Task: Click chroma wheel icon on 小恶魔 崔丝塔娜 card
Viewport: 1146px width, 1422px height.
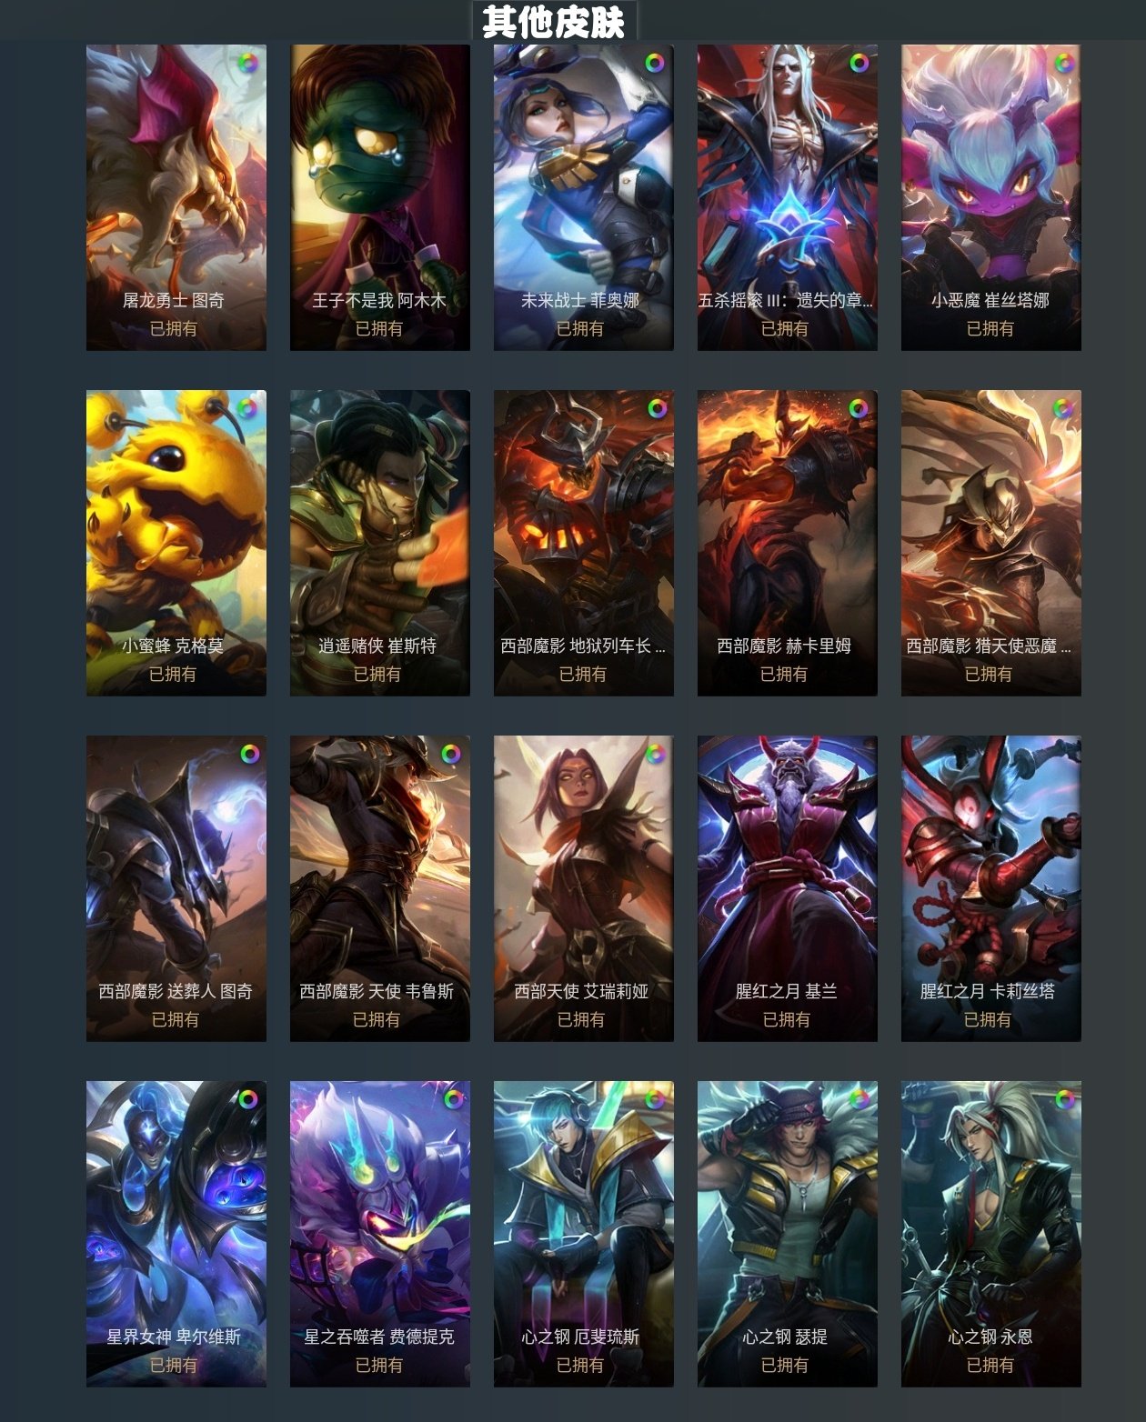Action: (1064, 64)
